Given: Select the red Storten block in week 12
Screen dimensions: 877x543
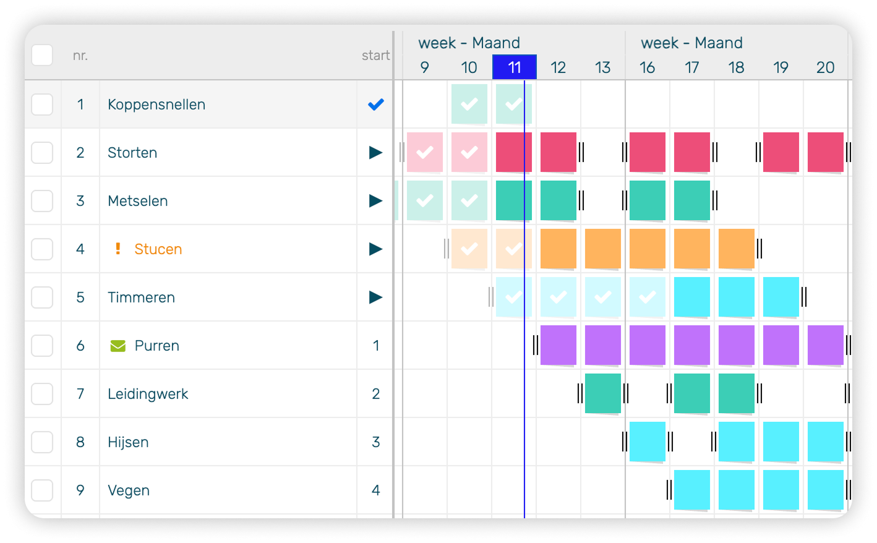Looking at the screenshot, I should point(558,152).
